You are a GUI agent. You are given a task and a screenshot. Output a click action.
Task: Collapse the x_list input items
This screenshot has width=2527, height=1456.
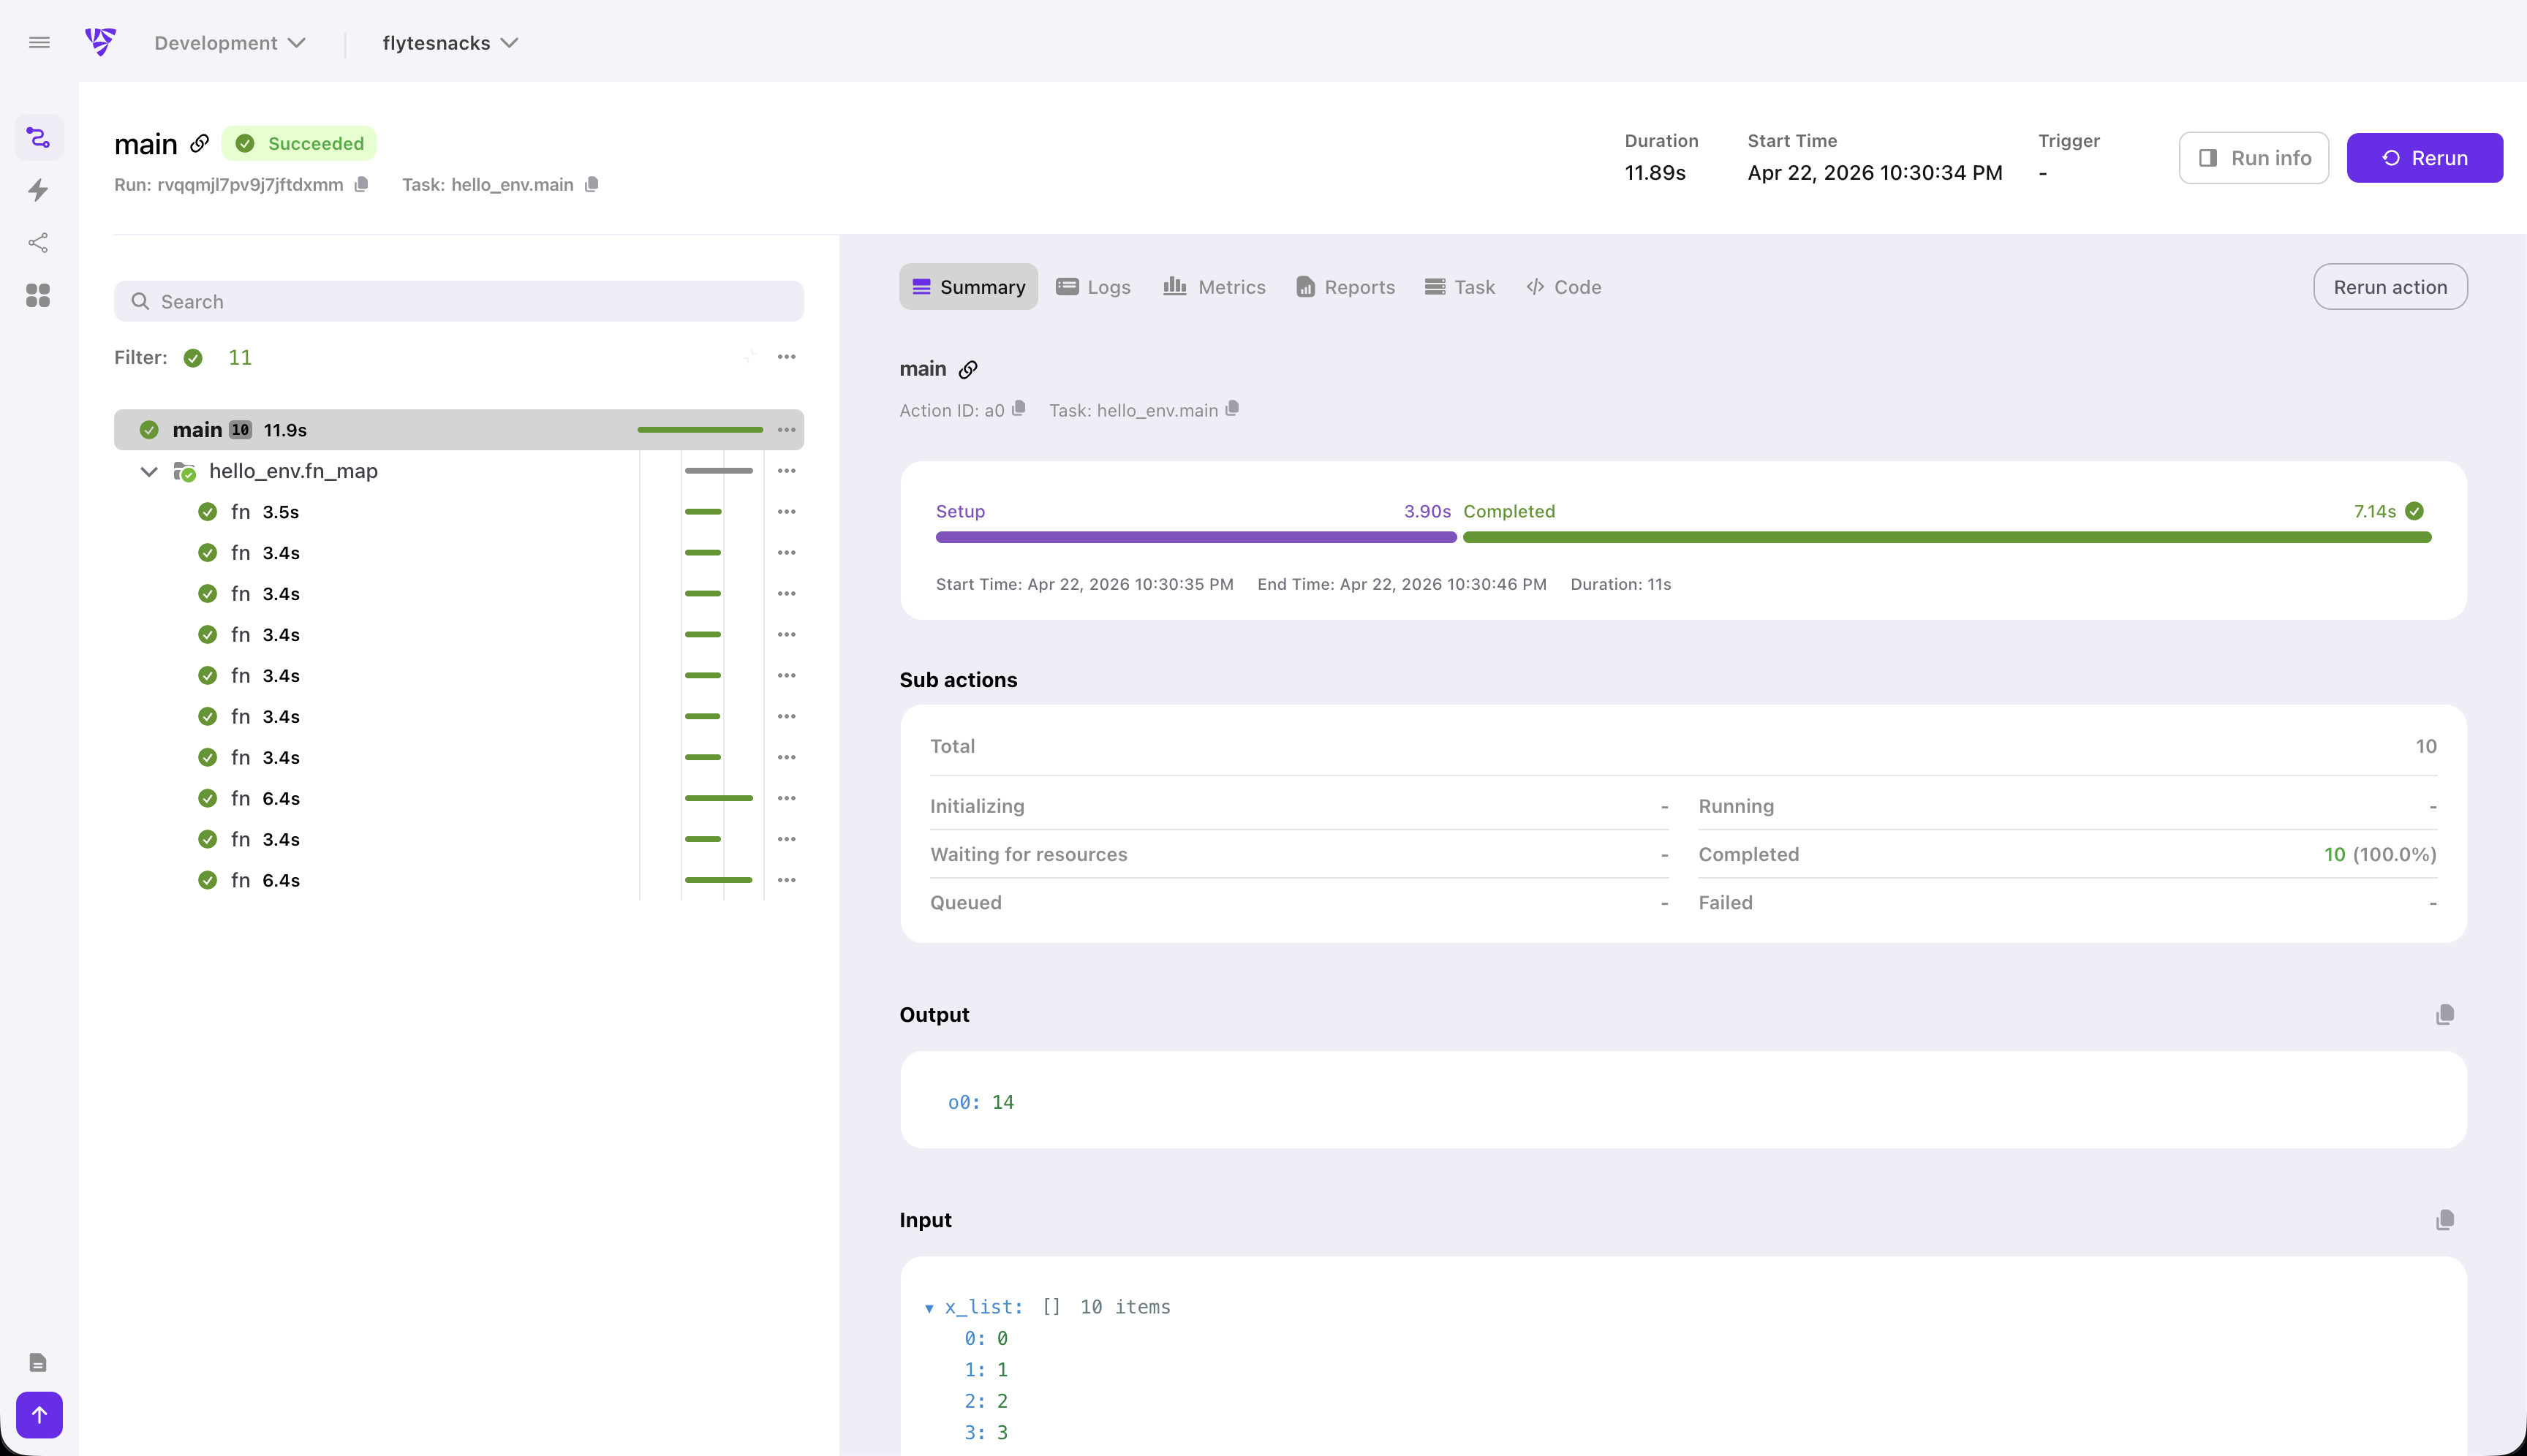tap(930, 1307)
